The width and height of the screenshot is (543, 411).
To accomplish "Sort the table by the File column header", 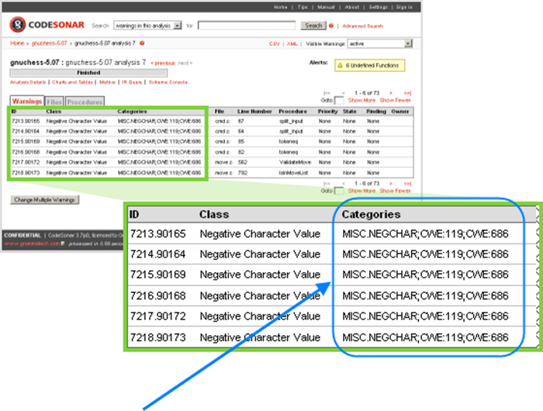I will point(220,112).
